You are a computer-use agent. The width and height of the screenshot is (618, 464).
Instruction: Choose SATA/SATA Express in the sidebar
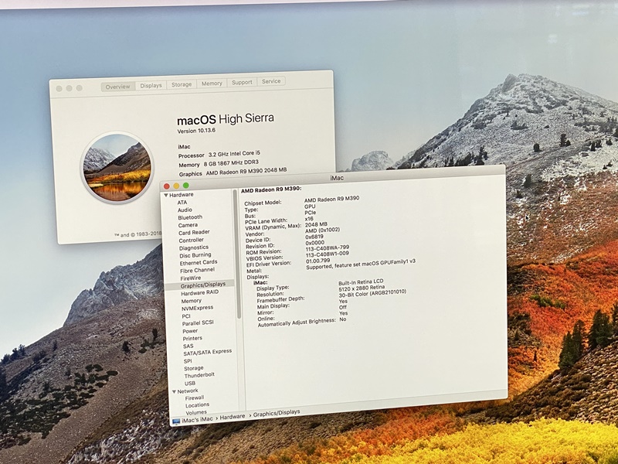tap(207, 352)
